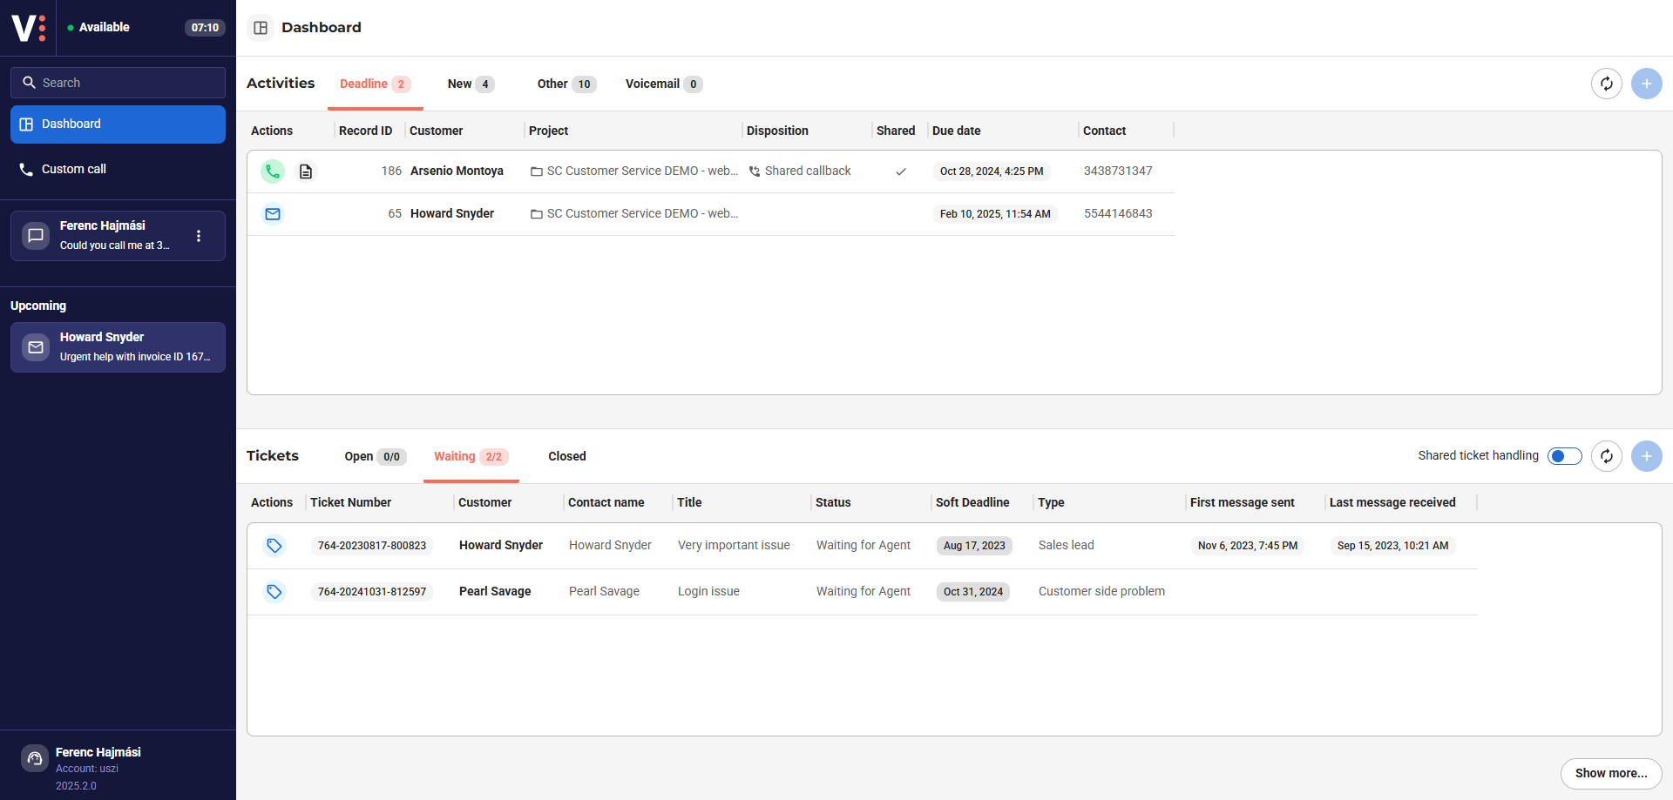Click the Search input field

(118, 83)
